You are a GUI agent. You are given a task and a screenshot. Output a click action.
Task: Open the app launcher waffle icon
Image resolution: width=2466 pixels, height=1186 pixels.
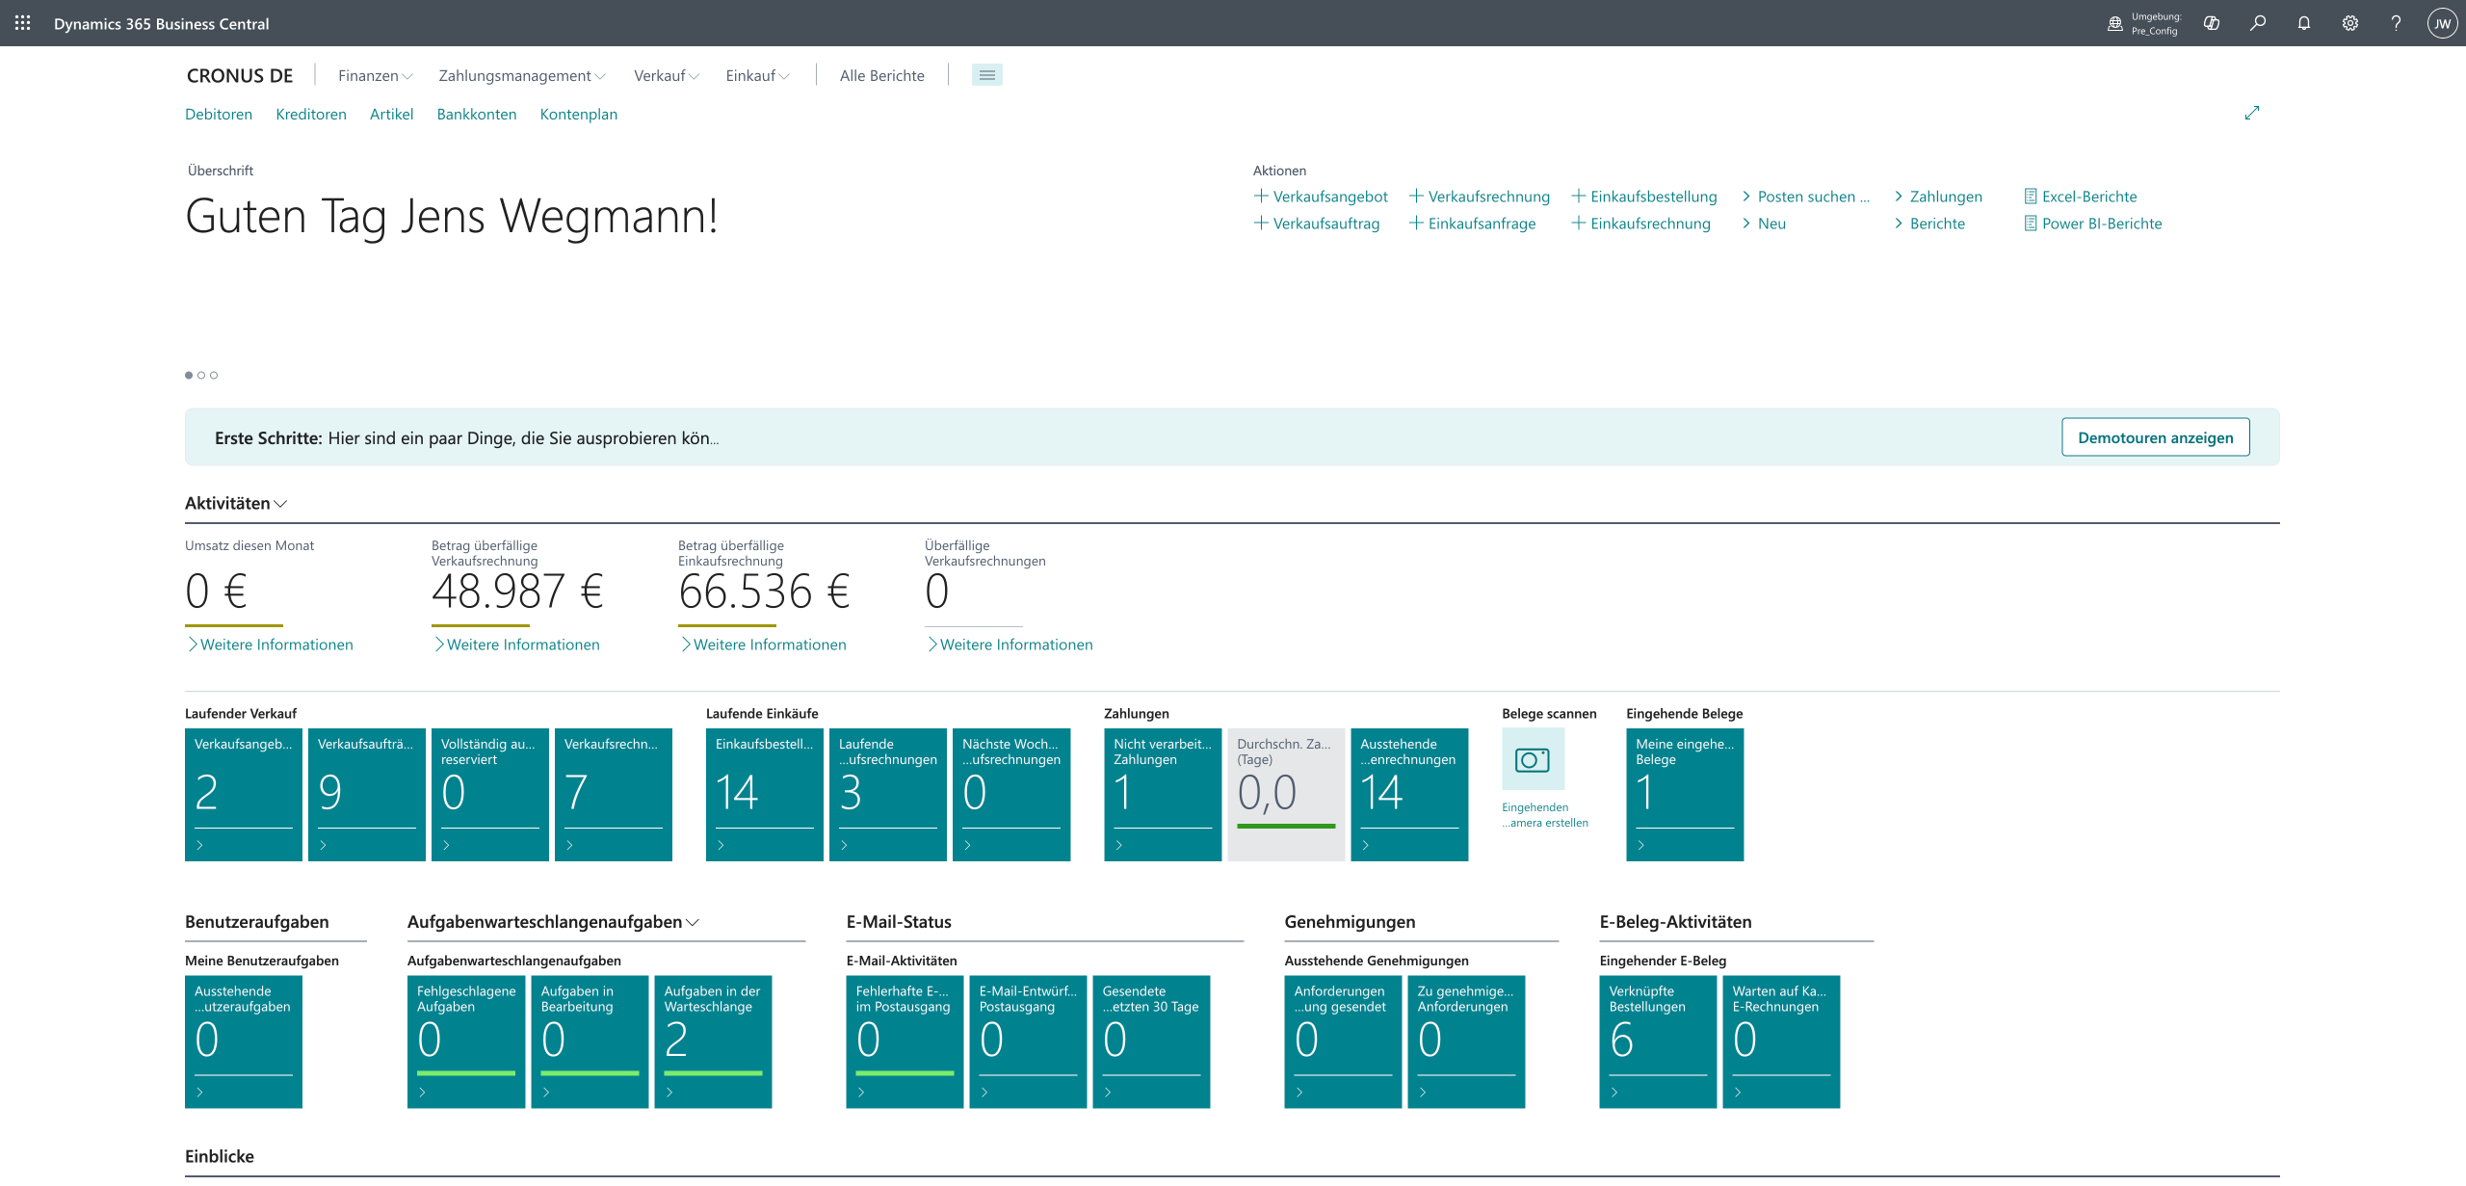click(x=23, y=23)
